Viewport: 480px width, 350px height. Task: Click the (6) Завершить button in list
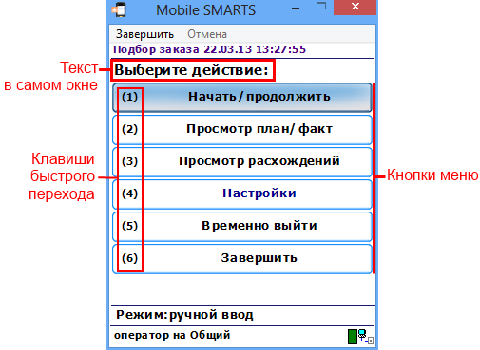242,259
